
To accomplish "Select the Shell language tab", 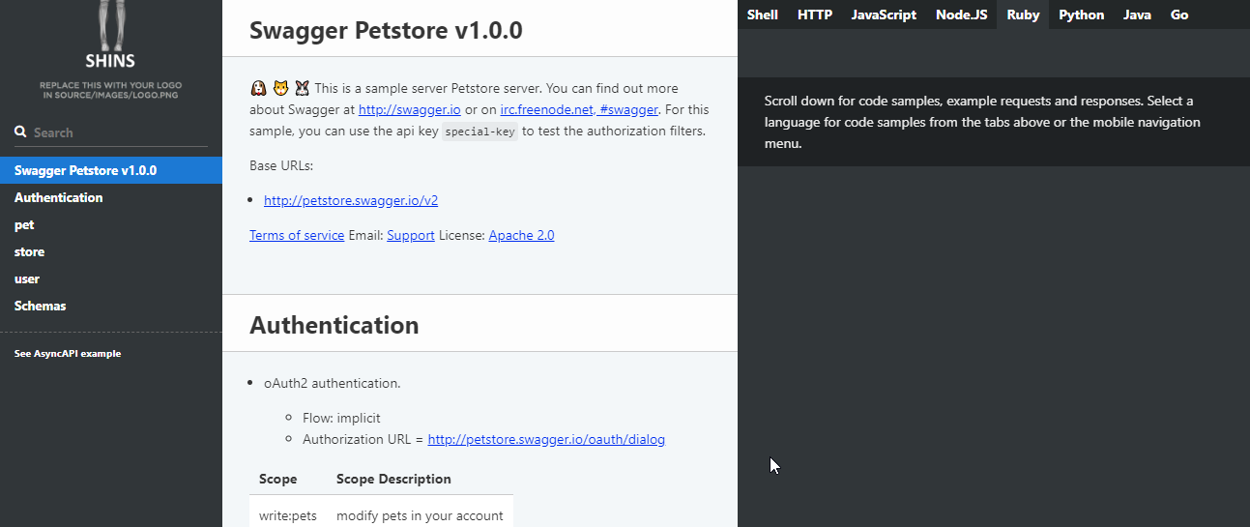I will click(763, 15).
